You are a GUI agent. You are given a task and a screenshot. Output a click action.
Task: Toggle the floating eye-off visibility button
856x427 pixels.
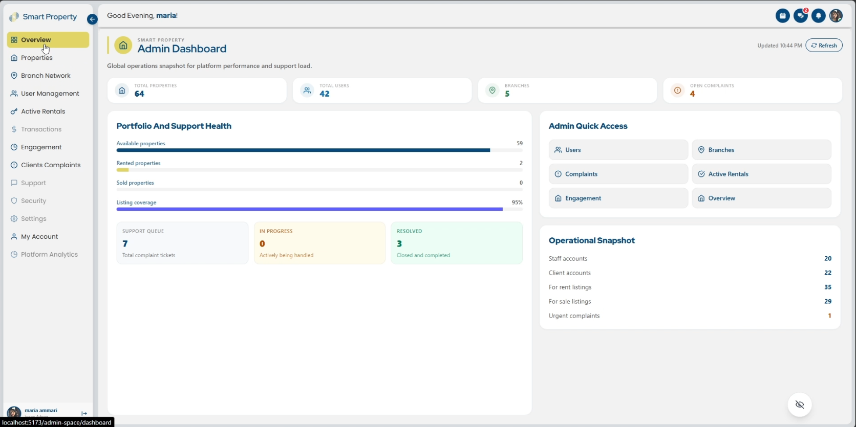click(x=800, y=404)
